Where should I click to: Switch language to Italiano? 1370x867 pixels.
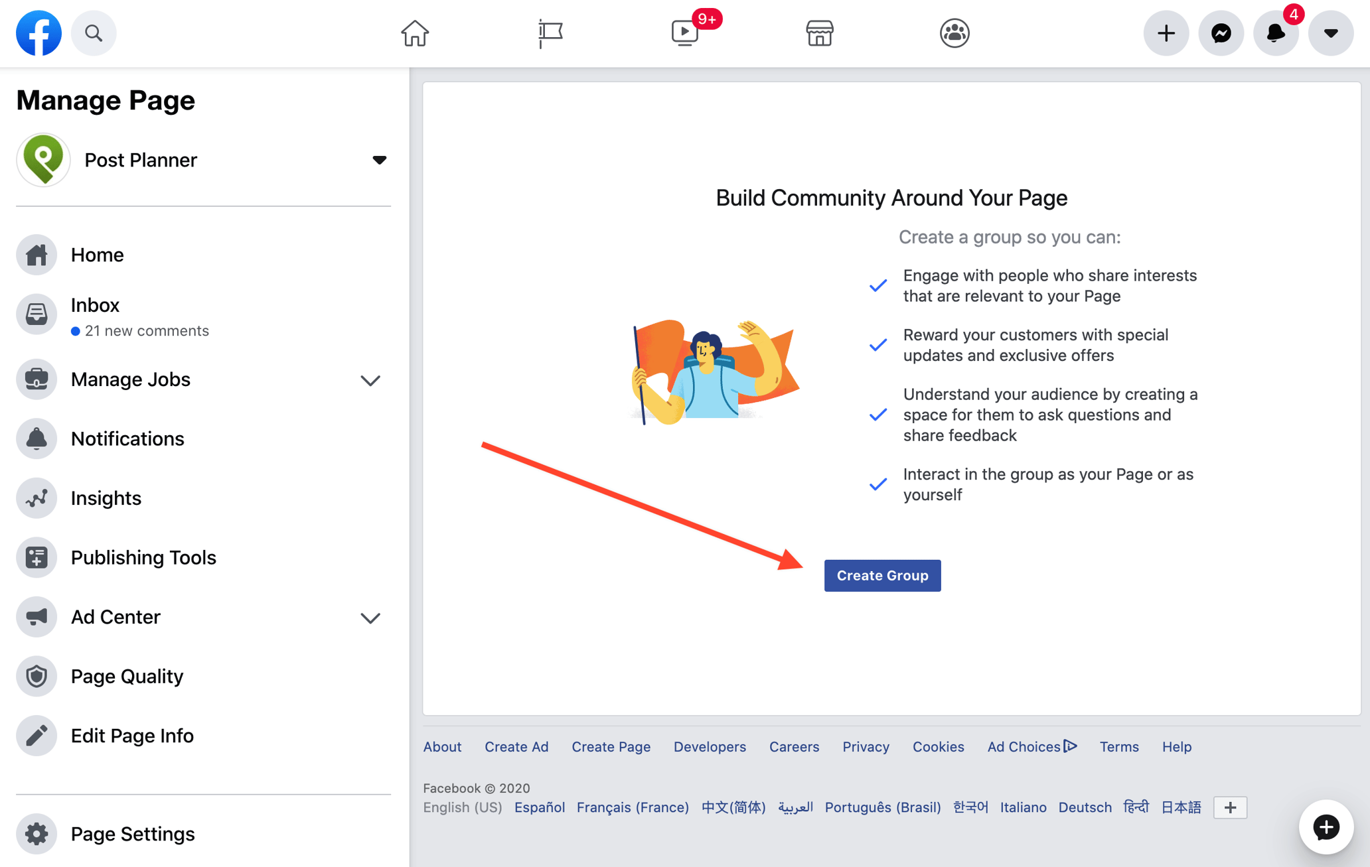1024,807
